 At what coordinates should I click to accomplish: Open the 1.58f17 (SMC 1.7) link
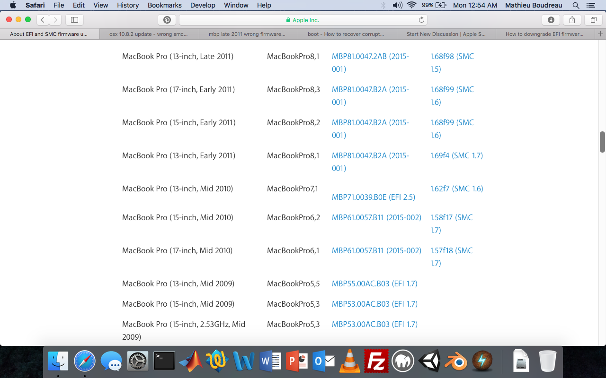[452, 223]
